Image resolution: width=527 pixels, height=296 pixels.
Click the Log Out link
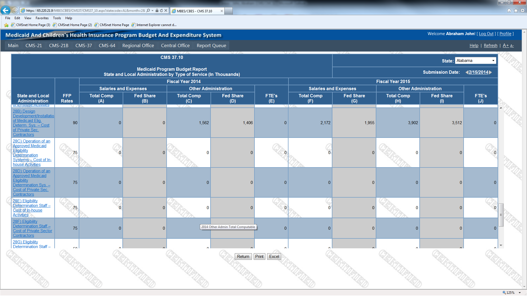486,34
